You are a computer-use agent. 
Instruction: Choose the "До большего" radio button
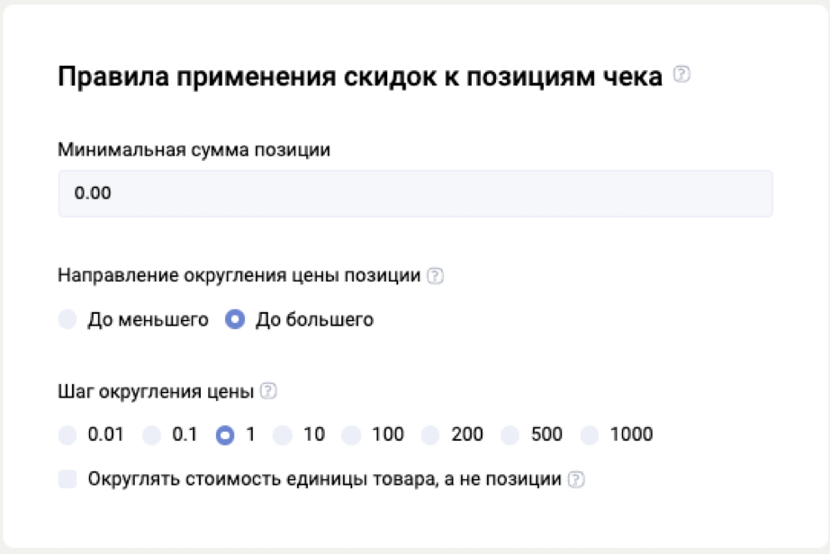click(235, 319)
